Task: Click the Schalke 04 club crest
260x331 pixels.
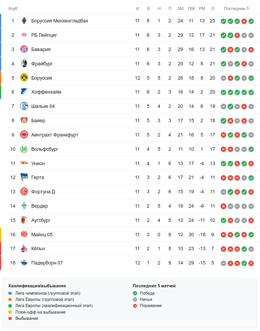Action: [24, 106]
